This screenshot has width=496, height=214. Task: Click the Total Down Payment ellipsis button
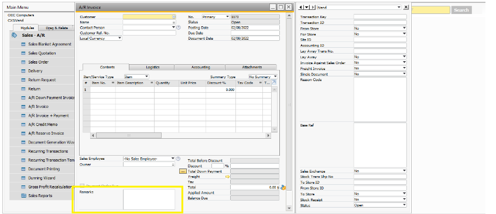click(183, 171)
